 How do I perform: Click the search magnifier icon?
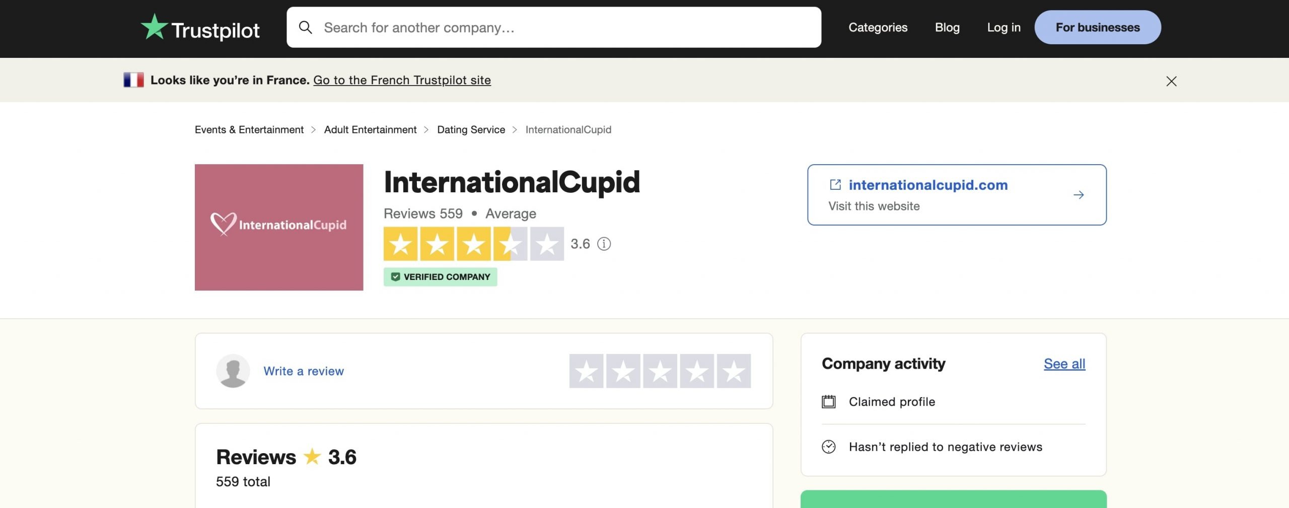306,28
